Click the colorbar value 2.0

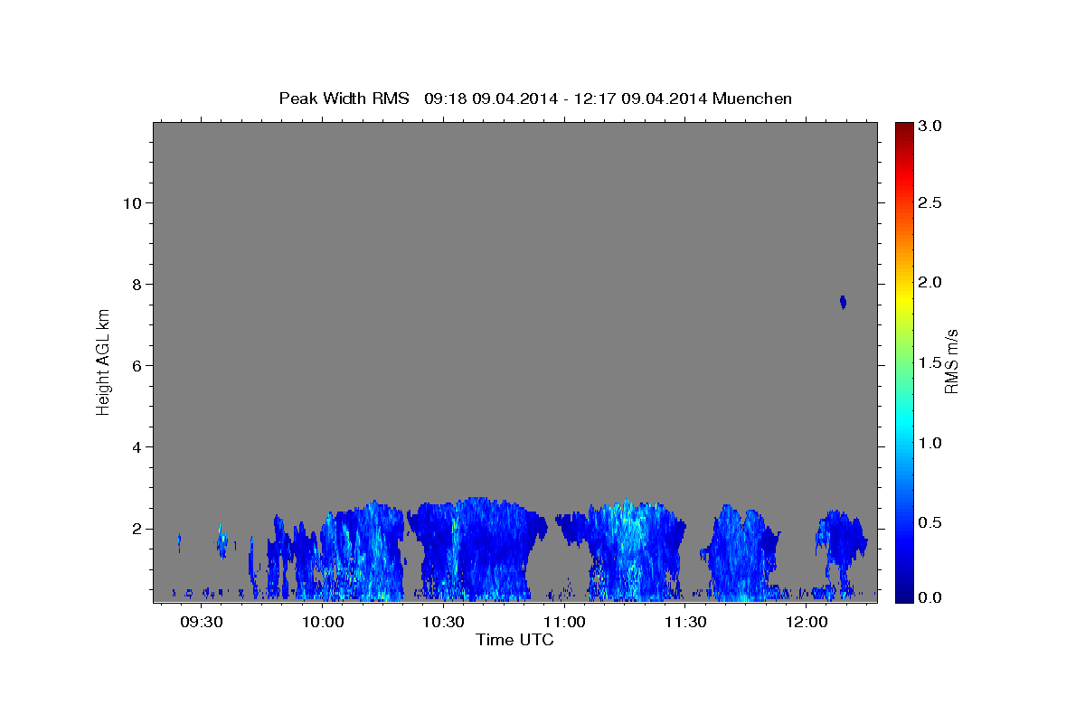929,283
